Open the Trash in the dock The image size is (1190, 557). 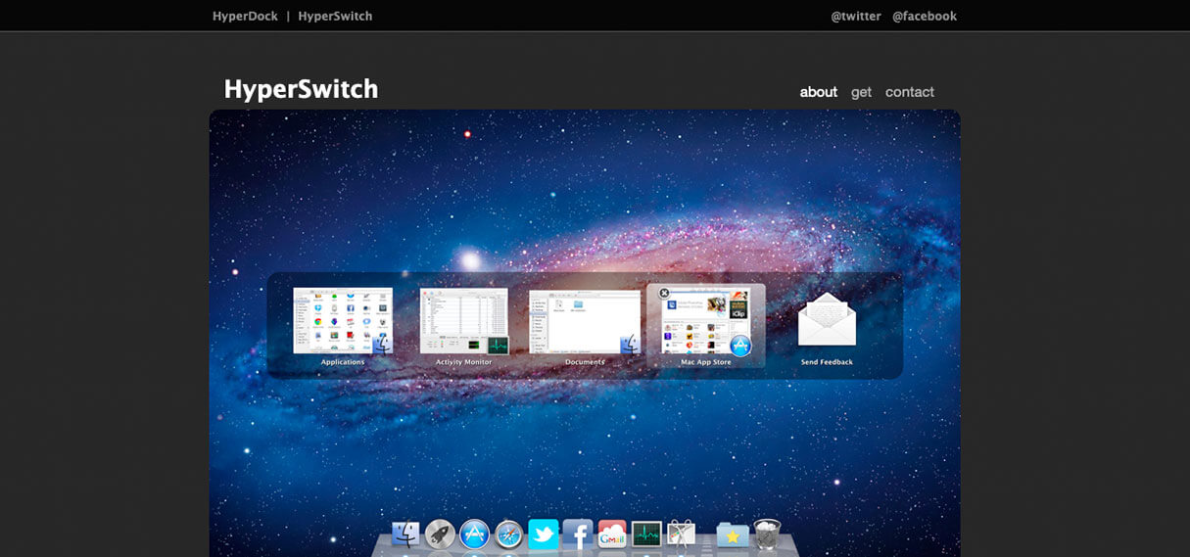(767, 534)
